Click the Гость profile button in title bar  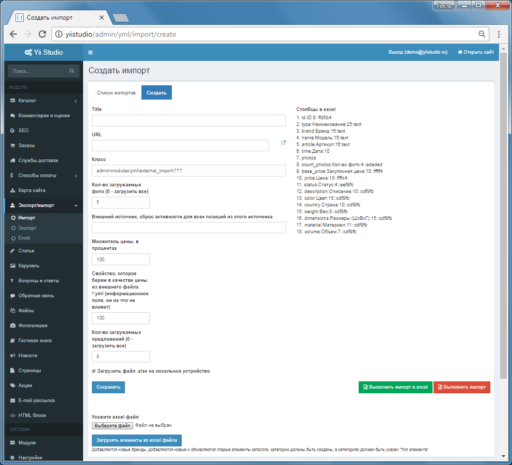444,6
